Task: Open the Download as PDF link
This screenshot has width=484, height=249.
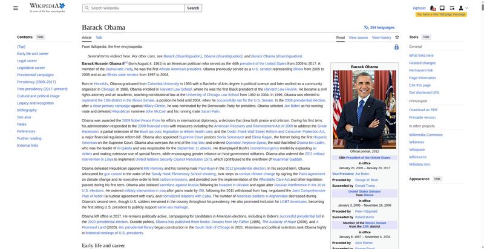Action: tap(423, 109)
